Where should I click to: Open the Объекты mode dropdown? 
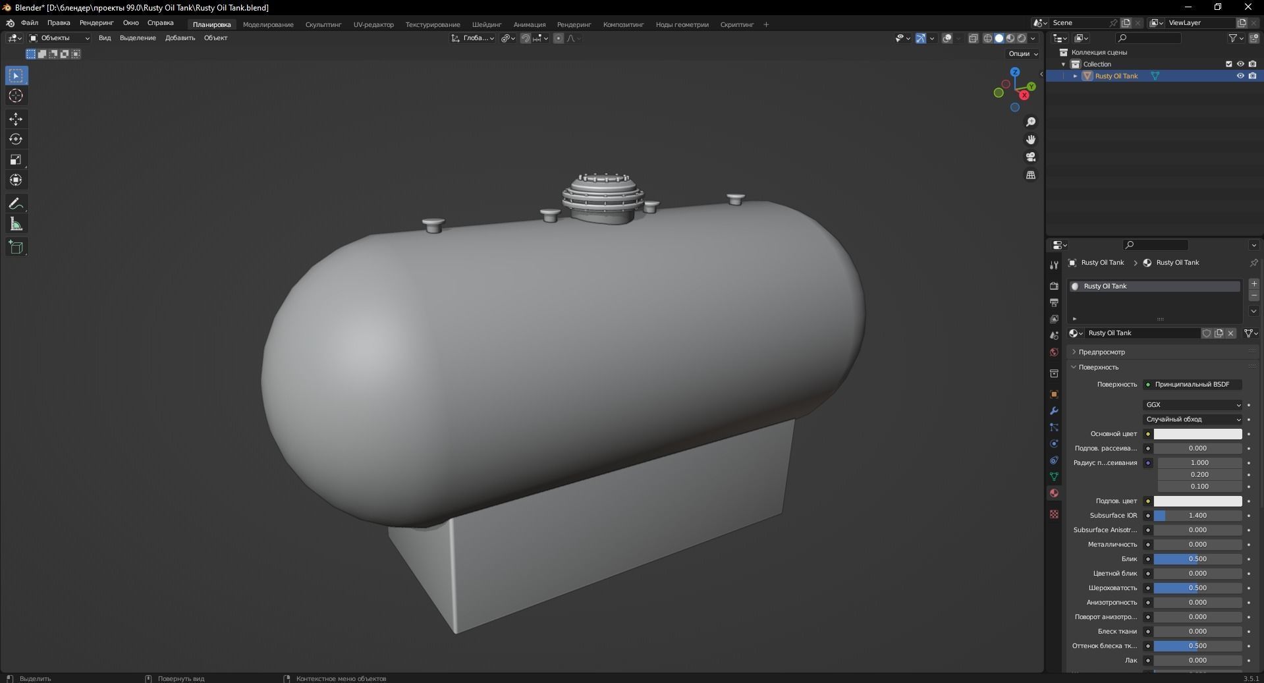pos(59,38)
